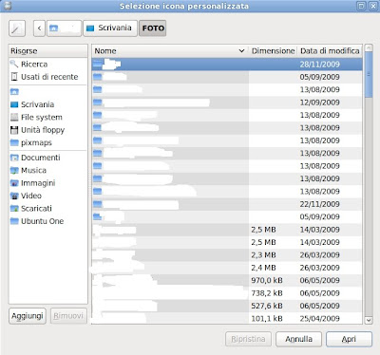Click the scrollbar up arrow
The width and height of the screenshot is (380, 355).
click(369, 48)
